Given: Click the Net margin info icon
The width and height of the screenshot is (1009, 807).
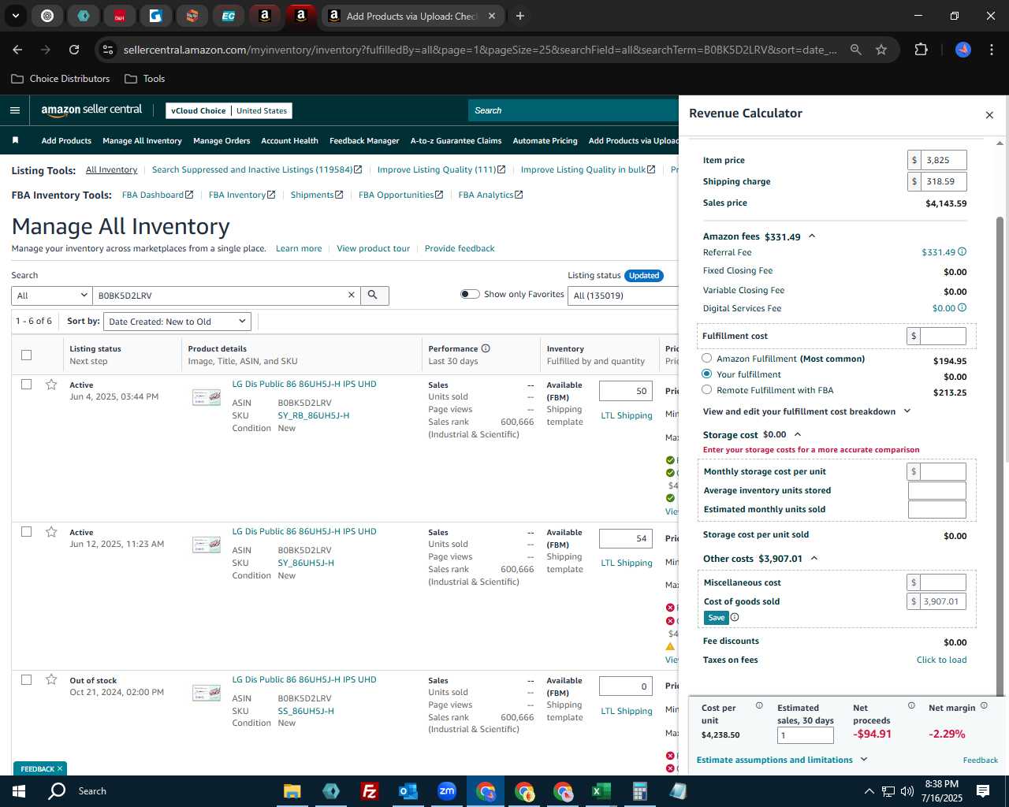Looking at the screenshot, I should click(984, 706).
